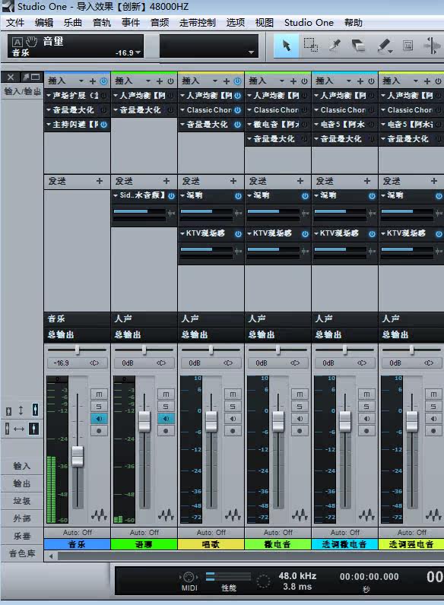444x605 pixels.
Task: Select the Mute tool in toolbar
Action: pos(408,46)
